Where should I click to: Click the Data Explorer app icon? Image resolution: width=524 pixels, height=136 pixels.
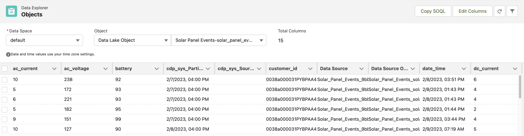click(12, 11)
